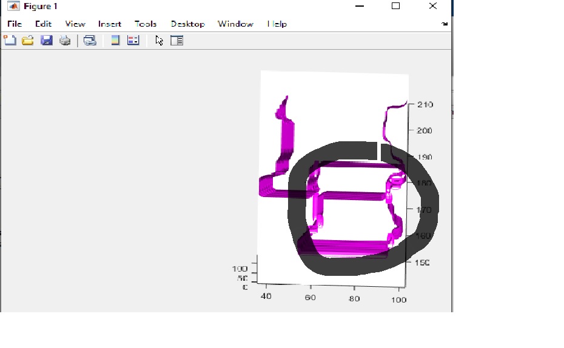Click the Window menu item
Image resolution: width=564 pixels, height=348 pixels.
[235, 24]
